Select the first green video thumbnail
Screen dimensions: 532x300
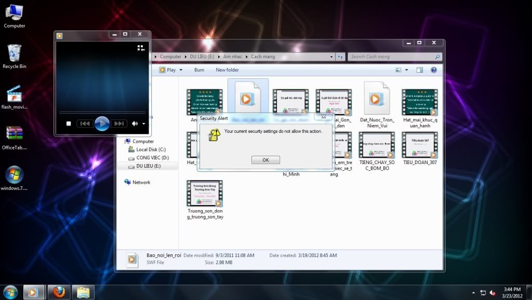205,102
